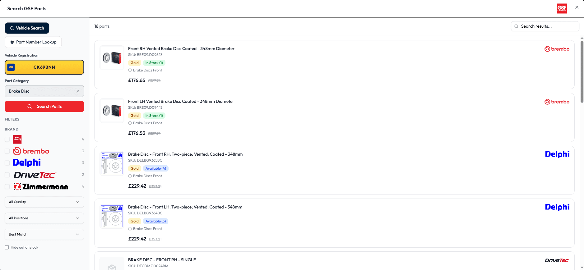
Task: Click Brembo logo on Front LH disc card
Action: tap(557, 102)
